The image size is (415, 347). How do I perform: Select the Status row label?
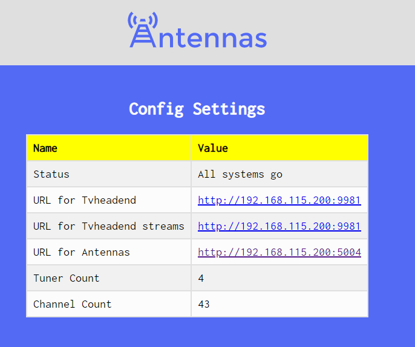51,174
